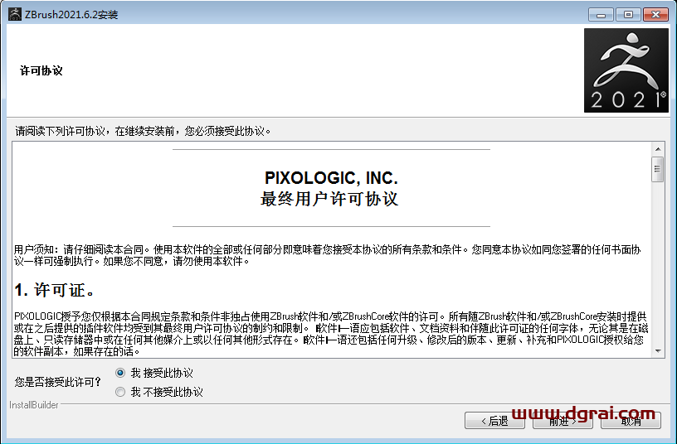677x444 pixels.
Task: Click the PIXOLOGIC, INC. heading in license
Action: tap(331, 178)
